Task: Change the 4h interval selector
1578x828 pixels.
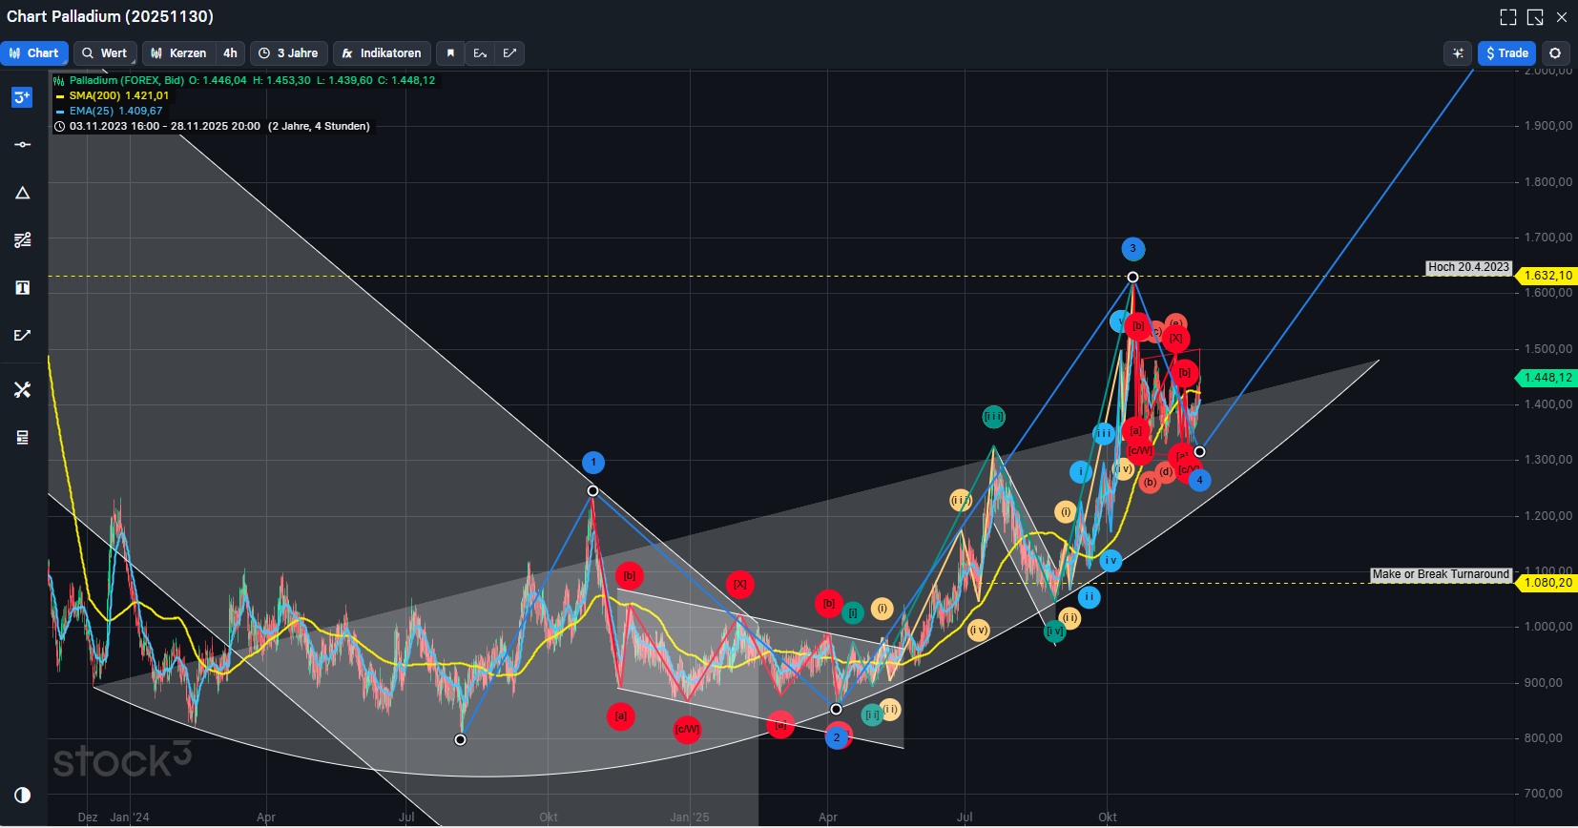Action: (230, 53)
